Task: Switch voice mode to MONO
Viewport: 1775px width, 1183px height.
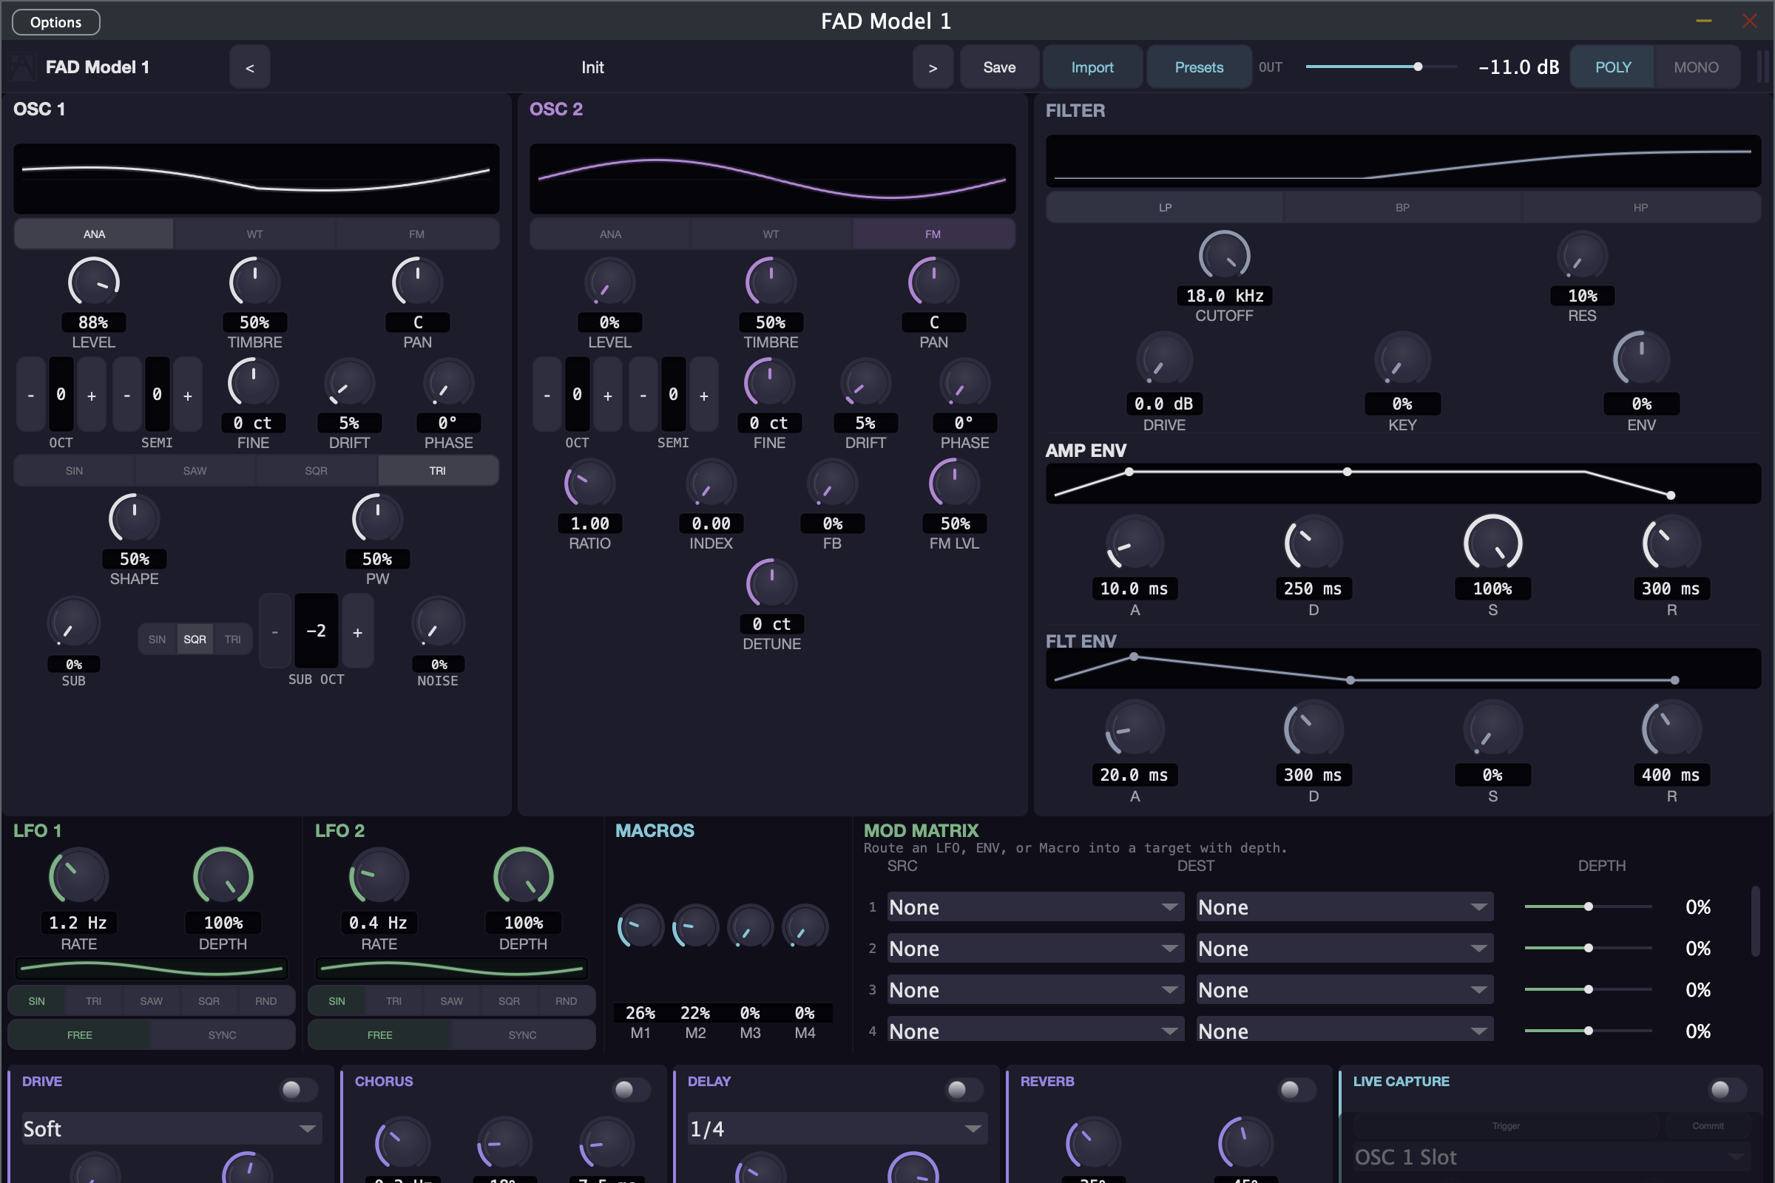Action: pos(1696,68)
